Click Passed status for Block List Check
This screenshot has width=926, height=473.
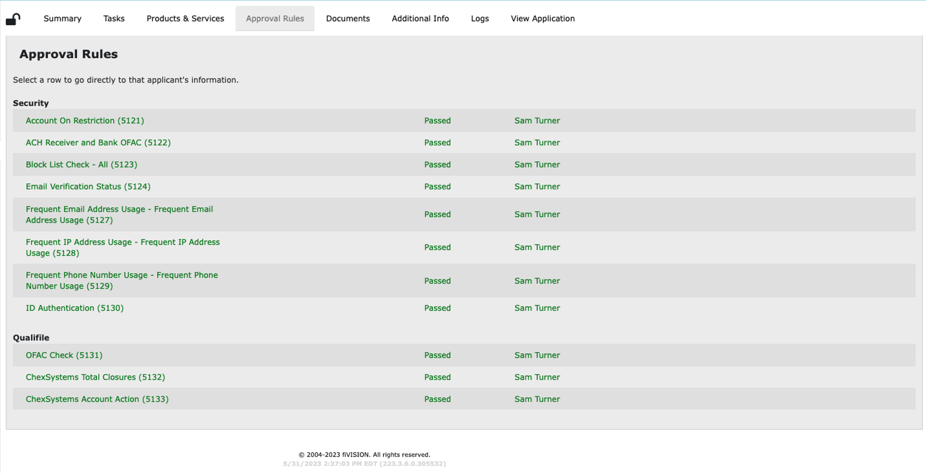click(437, 165)
